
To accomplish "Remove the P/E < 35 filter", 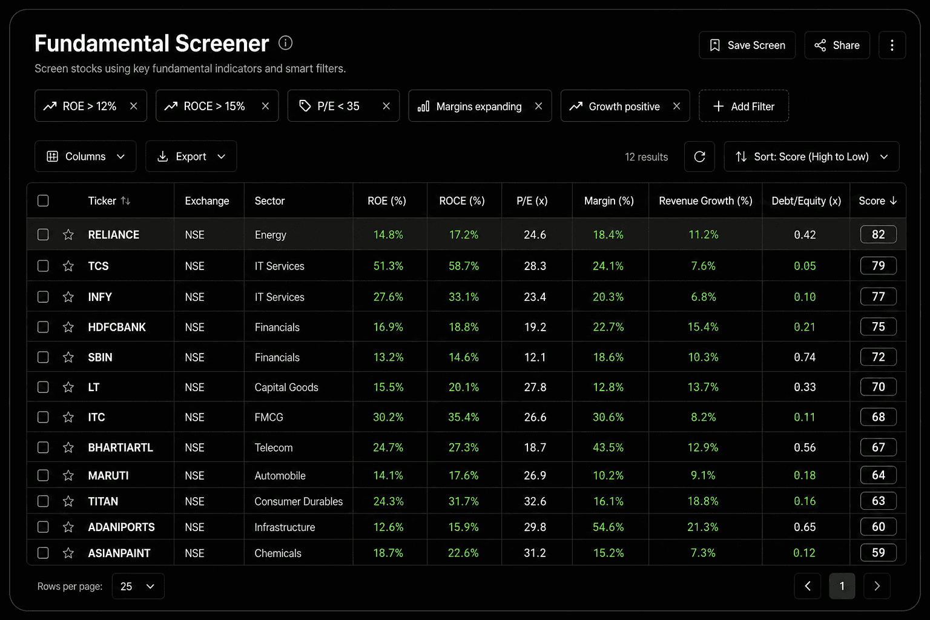I will coord(386,106).
